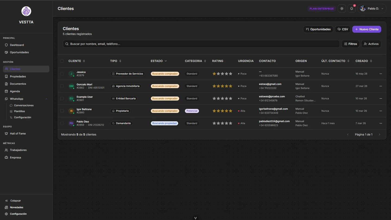Viewport: 391px width, 220px height.
Task: Click the PD avatar for Pablo Diez
Action: 71,123
